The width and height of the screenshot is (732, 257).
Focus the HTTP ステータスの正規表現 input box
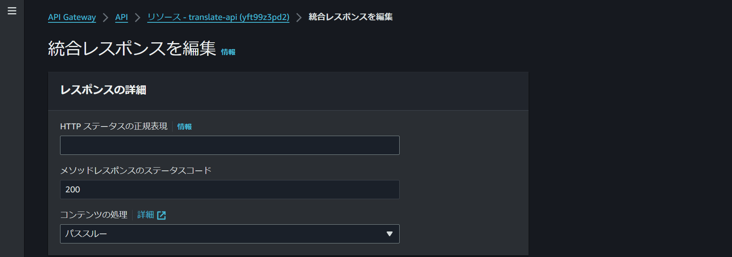click(230, 145)
